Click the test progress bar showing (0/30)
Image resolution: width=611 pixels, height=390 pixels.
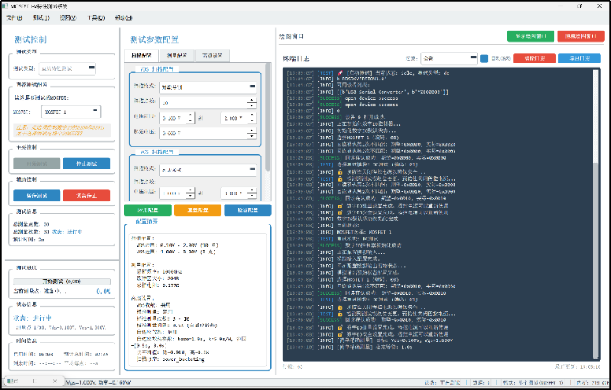(x=62, y=282)
